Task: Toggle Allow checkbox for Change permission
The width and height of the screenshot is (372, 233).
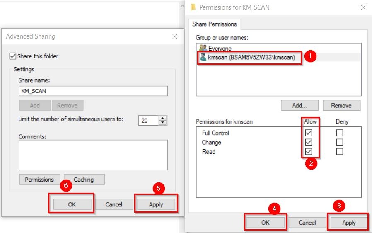Action: (x=308, y=142)
